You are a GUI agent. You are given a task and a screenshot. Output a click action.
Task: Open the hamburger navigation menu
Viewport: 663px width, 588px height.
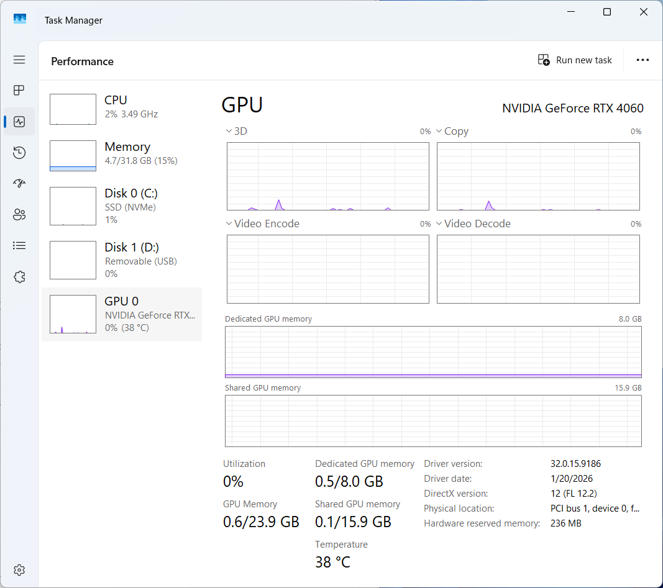pos(19,60)
